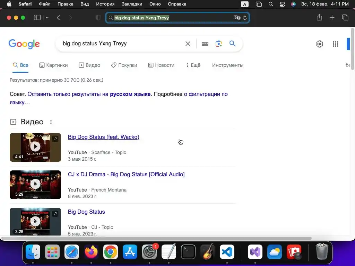The width and height of the screenshot is (355, 266).
Task: Click the horizontal page scrollbar
Action: click(x=156, y=238)
